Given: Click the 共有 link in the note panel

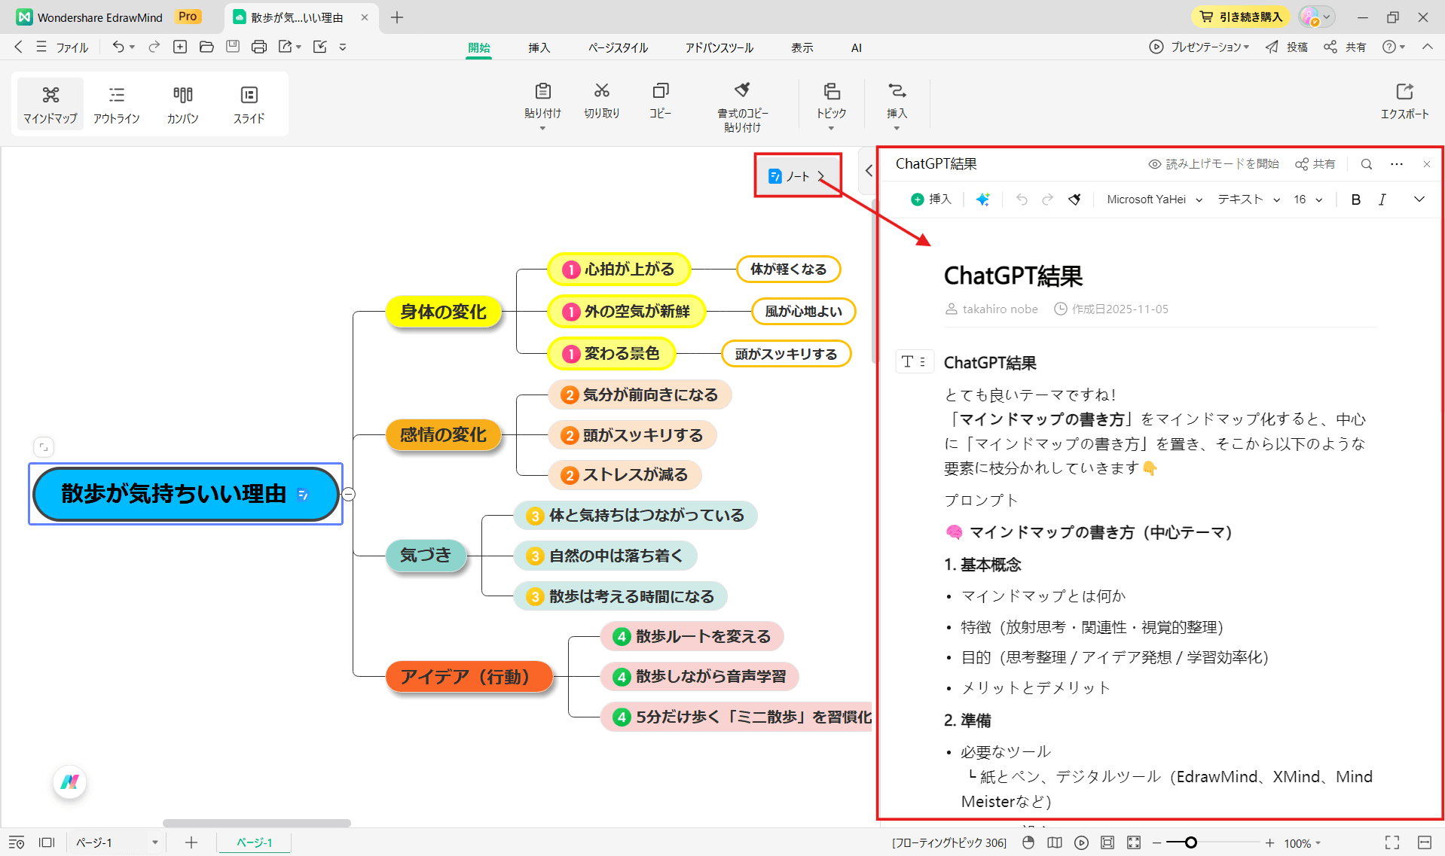Looking at the screenshot, I should coord(1315,163).
